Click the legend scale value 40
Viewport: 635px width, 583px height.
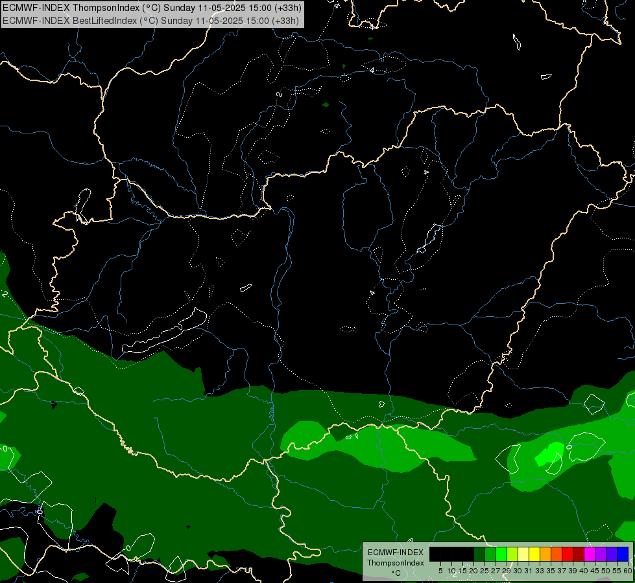tap(584, 571)
